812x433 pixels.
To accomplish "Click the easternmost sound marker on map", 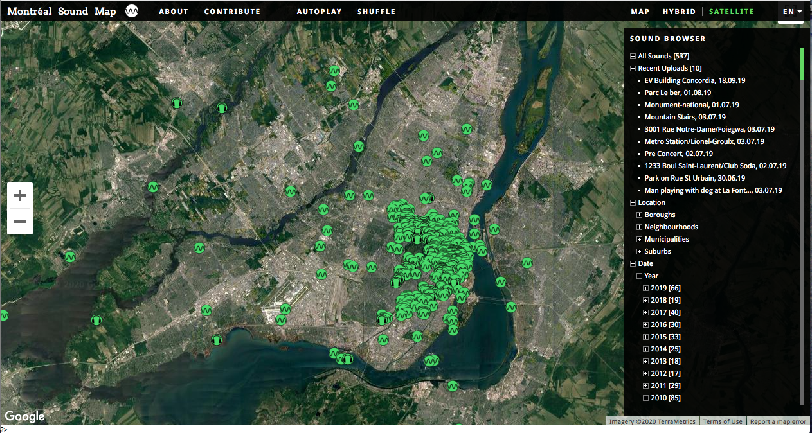I will pyautogui.click(x=527, y=262).
